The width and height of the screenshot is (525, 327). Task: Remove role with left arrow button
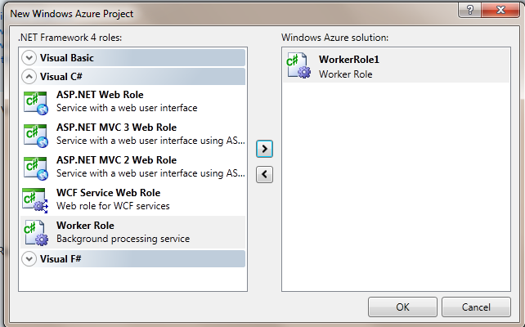(x=264, y=174)
